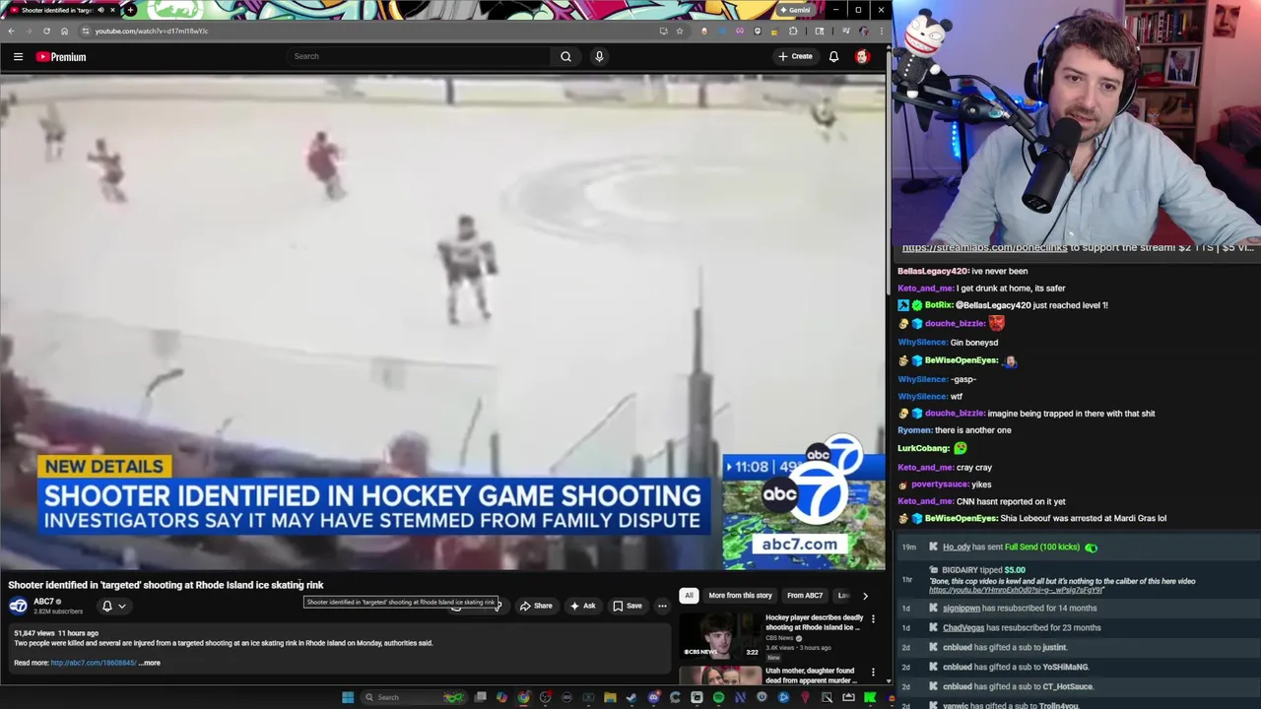The height and width of the screenshot is (709, 1261).
Task: Click the magnifier search button
Action: click(565, 56)
